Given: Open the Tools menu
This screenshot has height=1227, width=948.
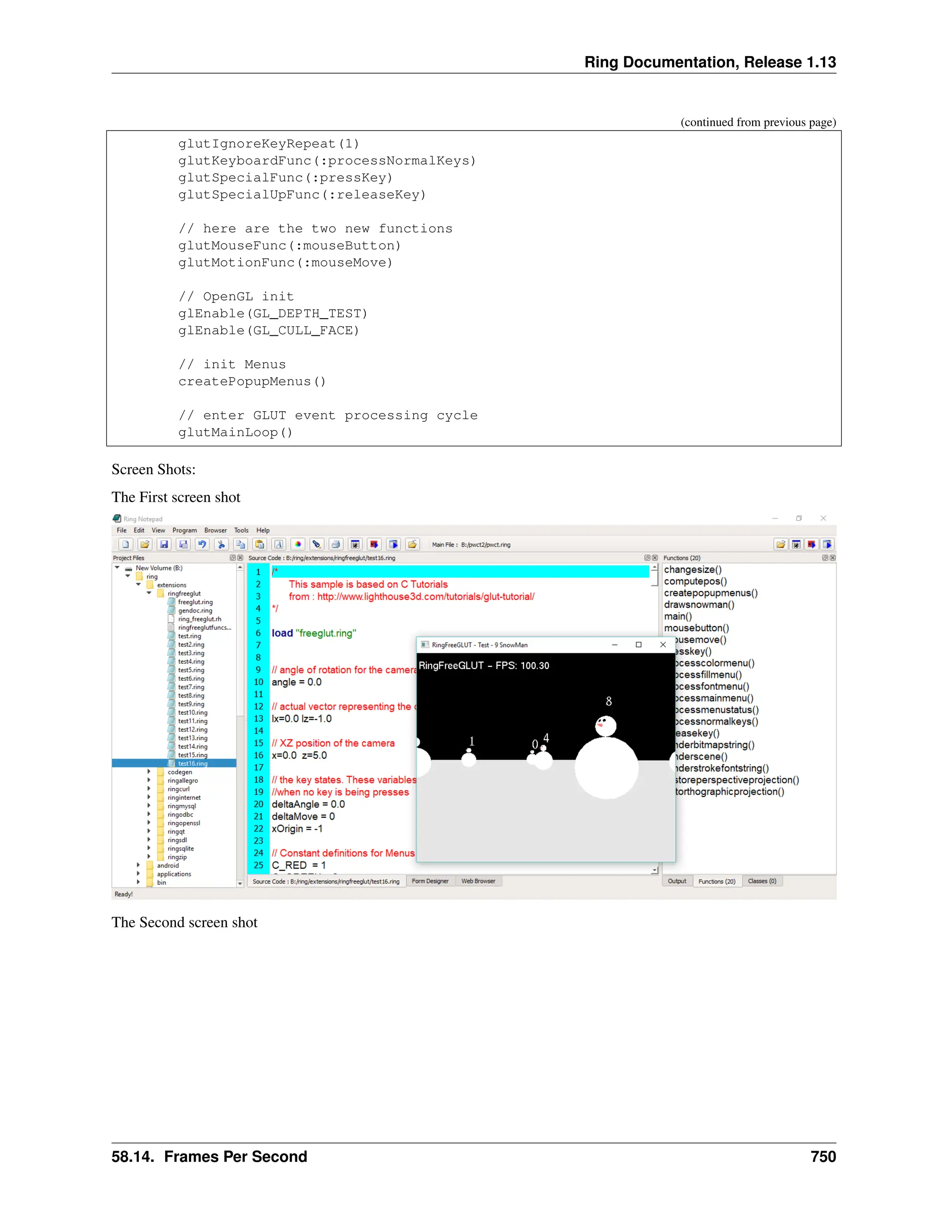Looking at the screenshot, I should pyautogui.click(x=242, y=530).
